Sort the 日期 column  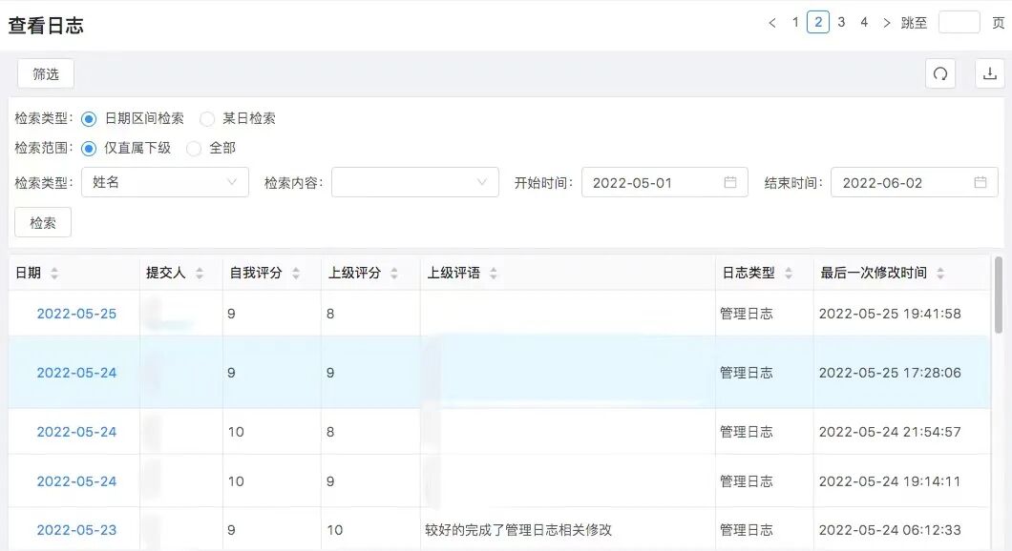[55, 272]
